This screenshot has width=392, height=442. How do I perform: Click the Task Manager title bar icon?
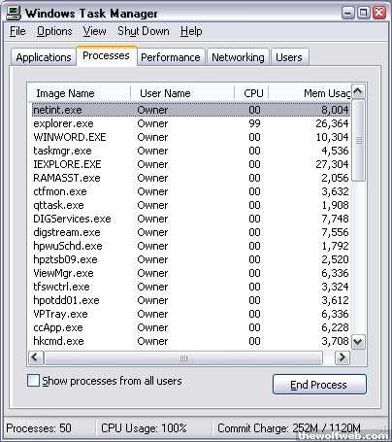point(14,13)
